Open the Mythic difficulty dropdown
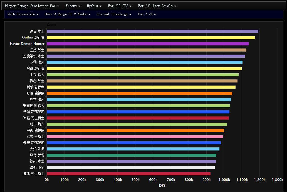 click(x=94, y=6)
